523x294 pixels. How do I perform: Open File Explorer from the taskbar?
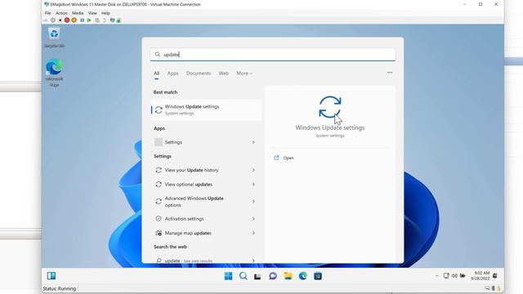click(288, 276)
